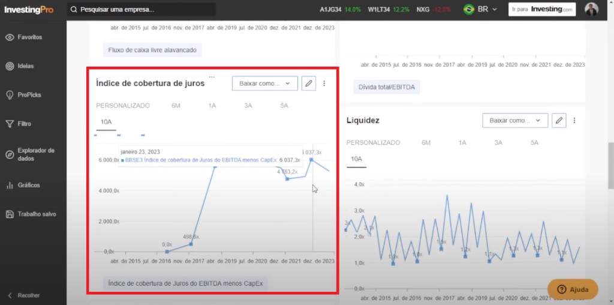Click the Pesquisar uma empresa search field
Screen dimensions: 614x305
point(141,10)
